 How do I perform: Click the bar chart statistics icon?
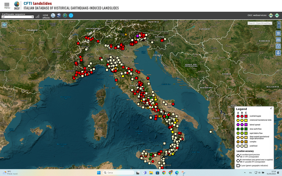pos(37,16)
